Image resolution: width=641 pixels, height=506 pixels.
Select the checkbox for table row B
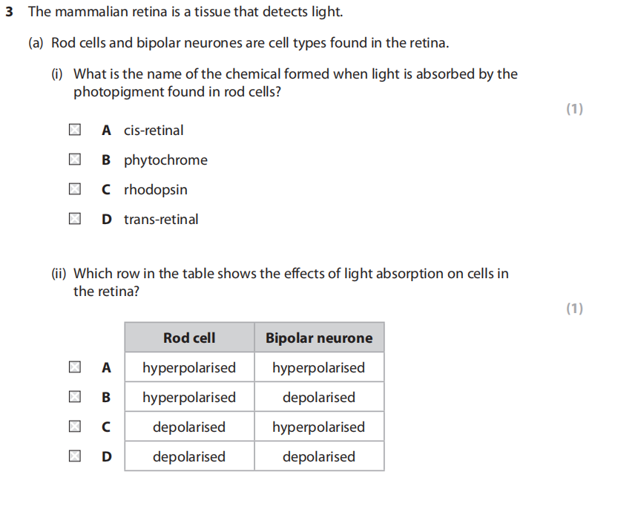click(x=74, y=397)
